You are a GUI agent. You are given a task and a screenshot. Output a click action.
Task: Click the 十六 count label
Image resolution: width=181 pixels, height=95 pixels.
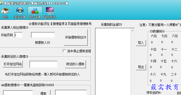coord(174,61)
